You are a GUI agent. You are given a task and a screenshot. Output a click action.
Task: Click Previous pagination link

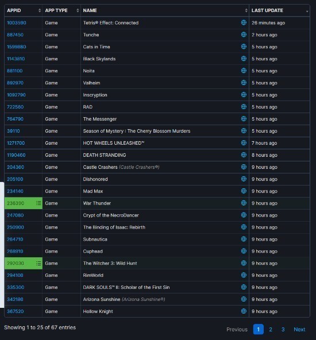pyautogui.click(x=237, y=330)
